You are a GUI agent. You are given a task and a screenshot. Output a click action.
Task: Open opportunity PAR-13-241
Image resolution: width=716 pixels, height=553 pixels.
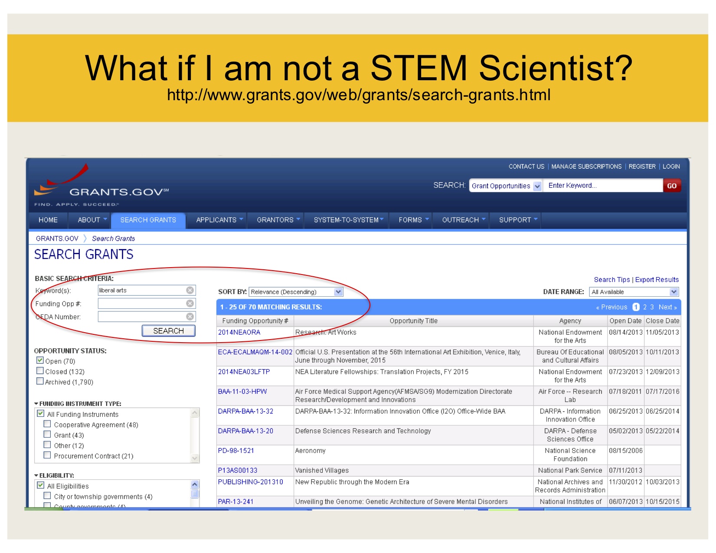[x=235, y=502]
